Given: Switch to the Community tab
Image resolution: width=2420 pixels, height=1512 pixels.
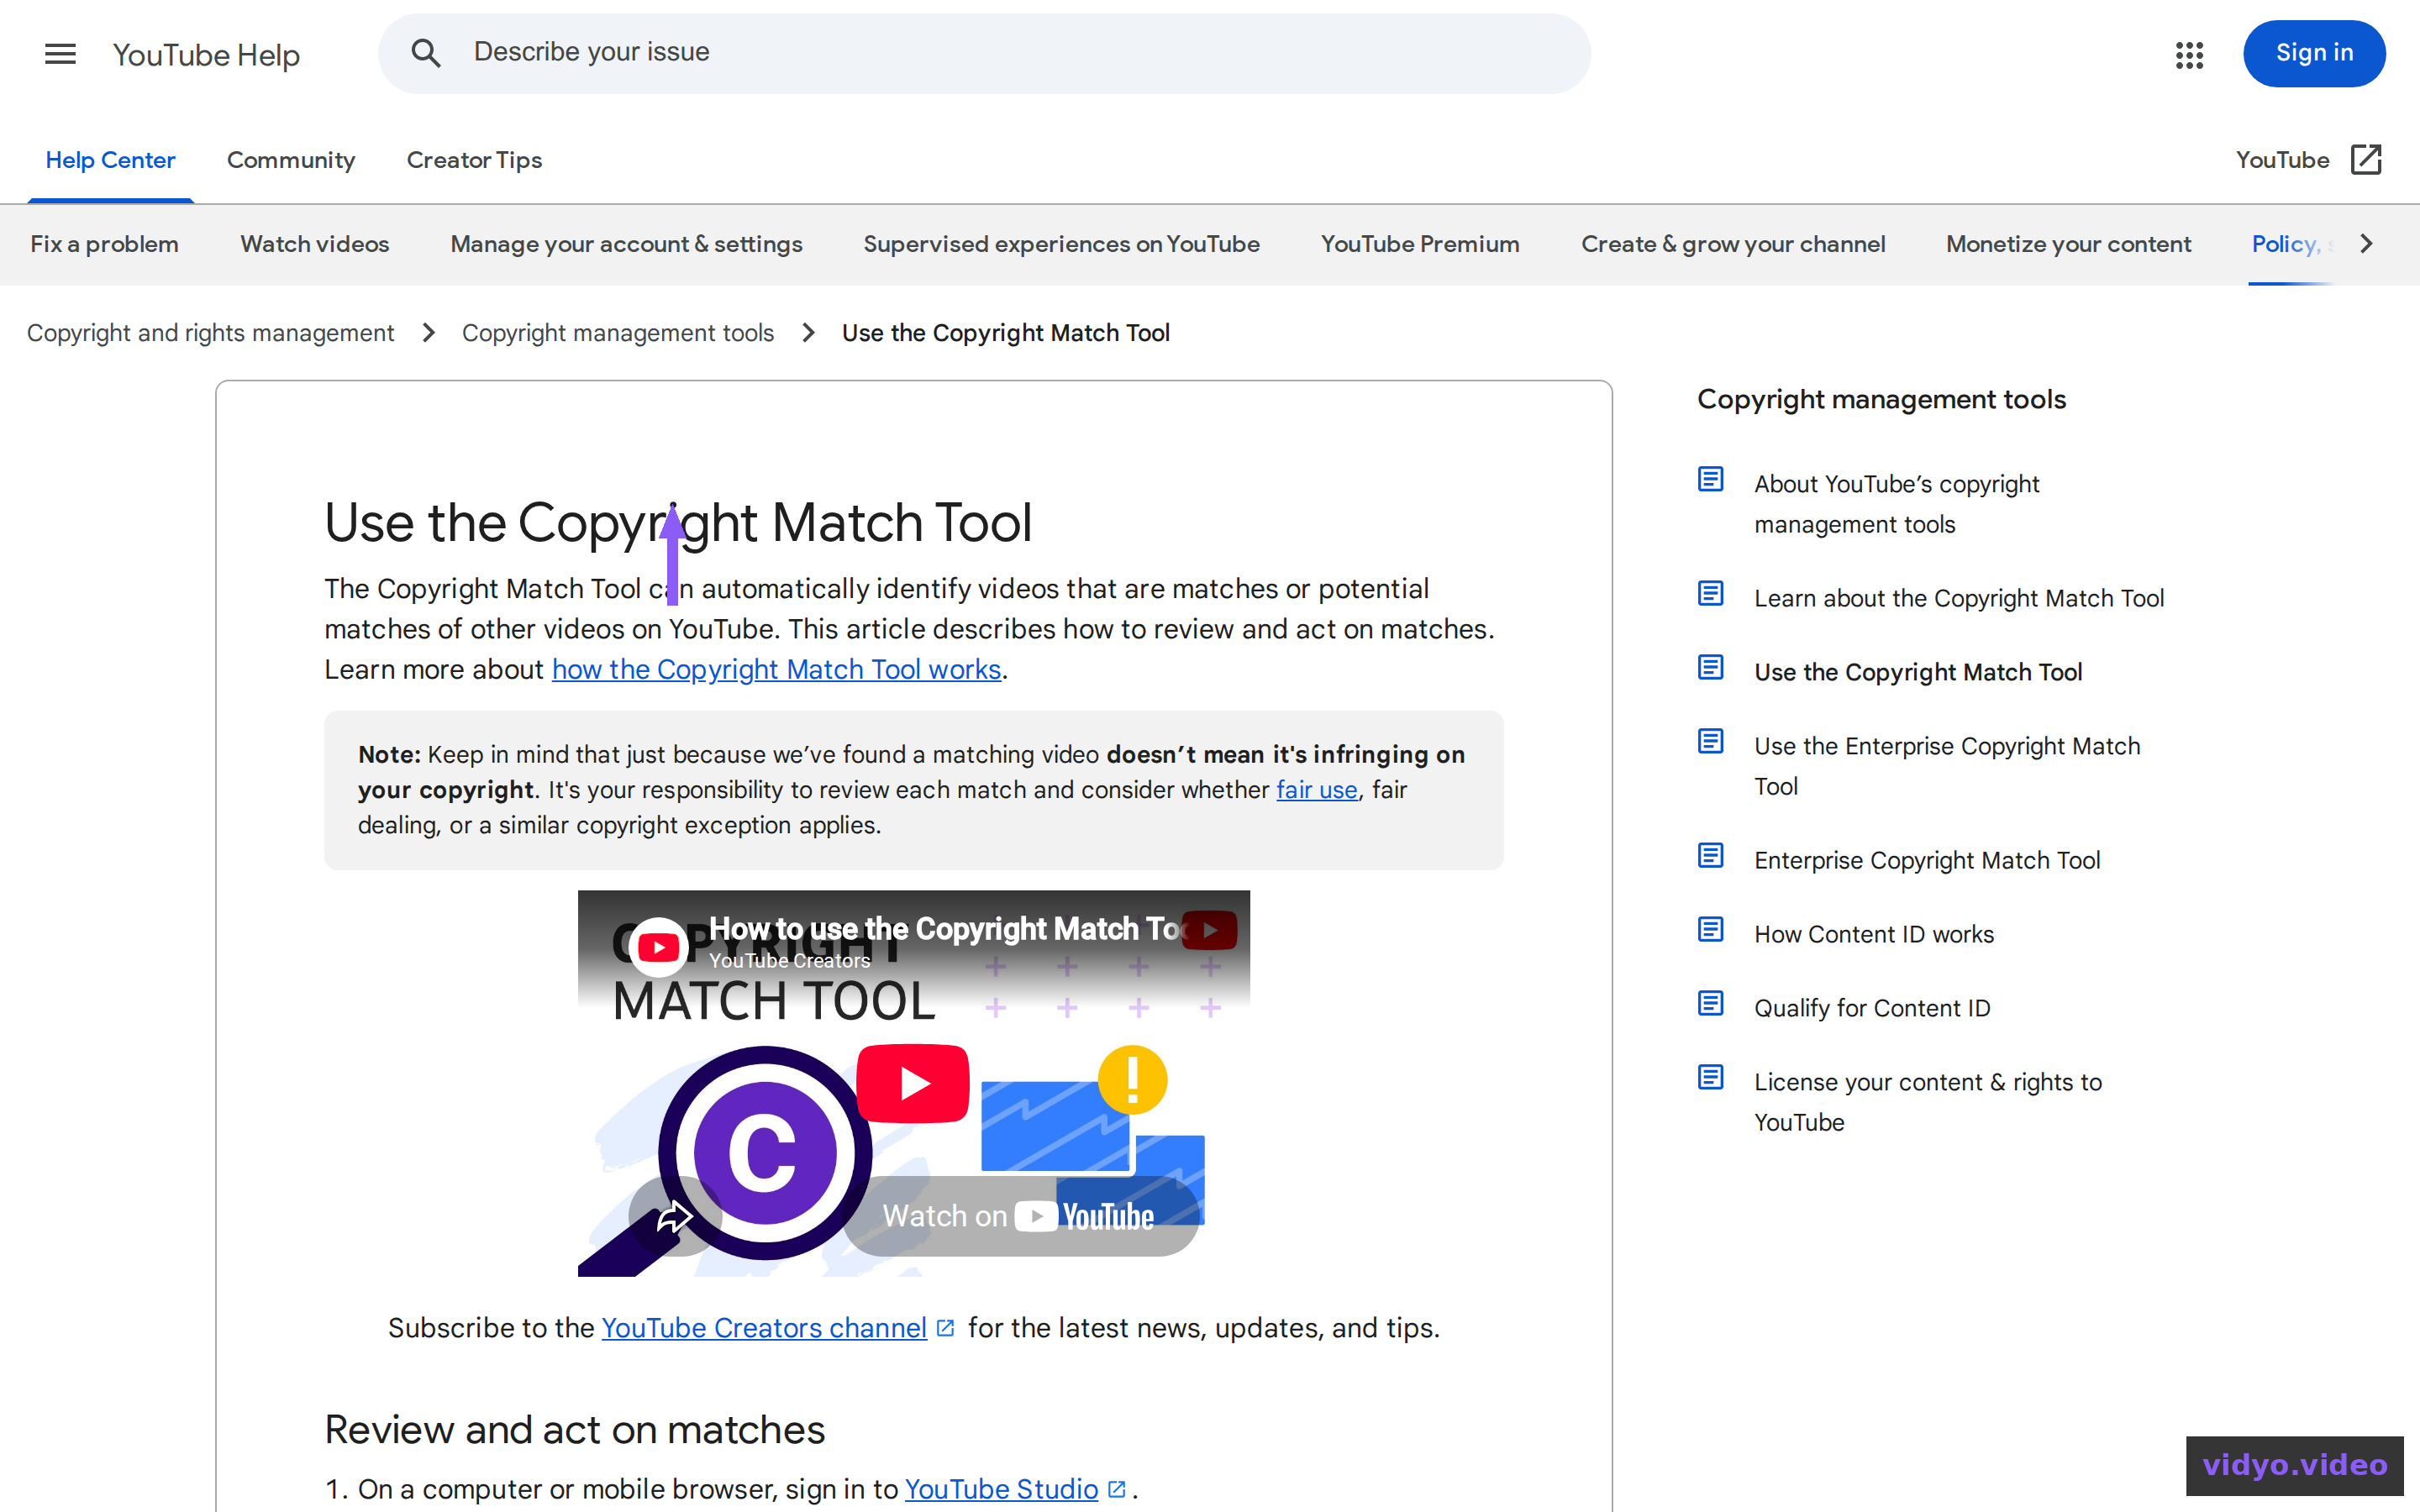Looking at the screenshot, I should [291, 160].
